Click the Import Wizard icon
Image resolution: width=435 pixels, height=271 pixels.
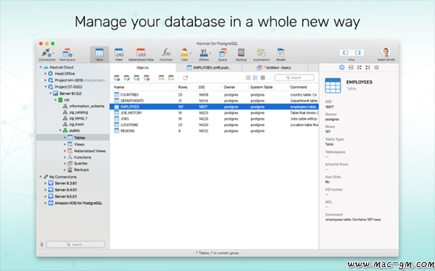tap(161, 78)
